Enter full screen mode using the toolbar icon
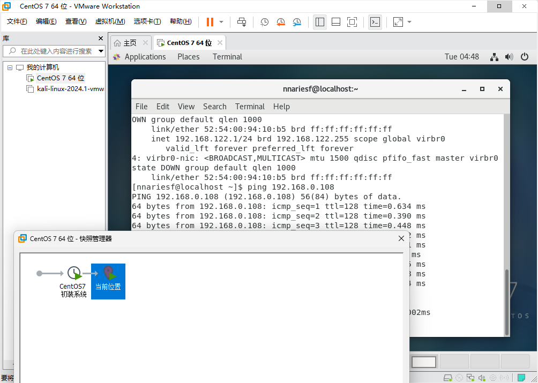The height and width of the screenshot is (383, 538). click(352, 22)
